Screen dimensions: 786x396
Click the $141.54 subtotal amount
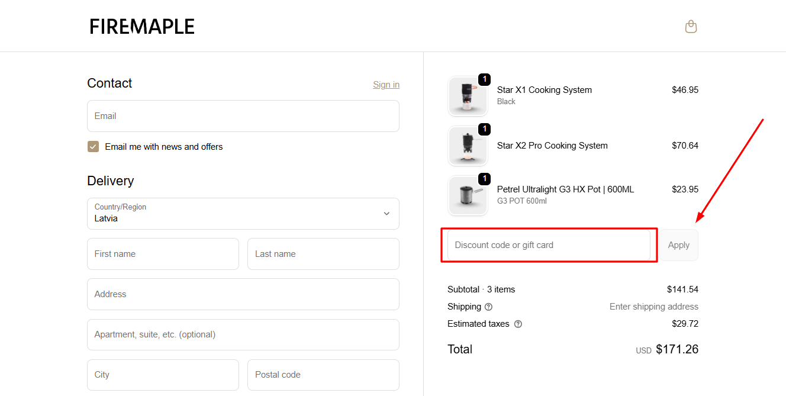[x=682, y=289]
